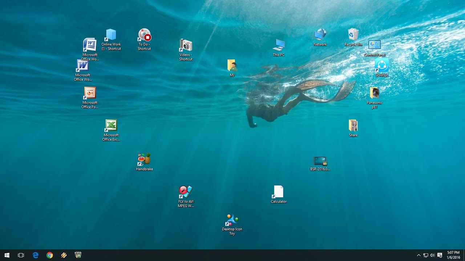Click the taskbar clock showing 5:07 PM
The image size is (465, 261).
point(453,255)
